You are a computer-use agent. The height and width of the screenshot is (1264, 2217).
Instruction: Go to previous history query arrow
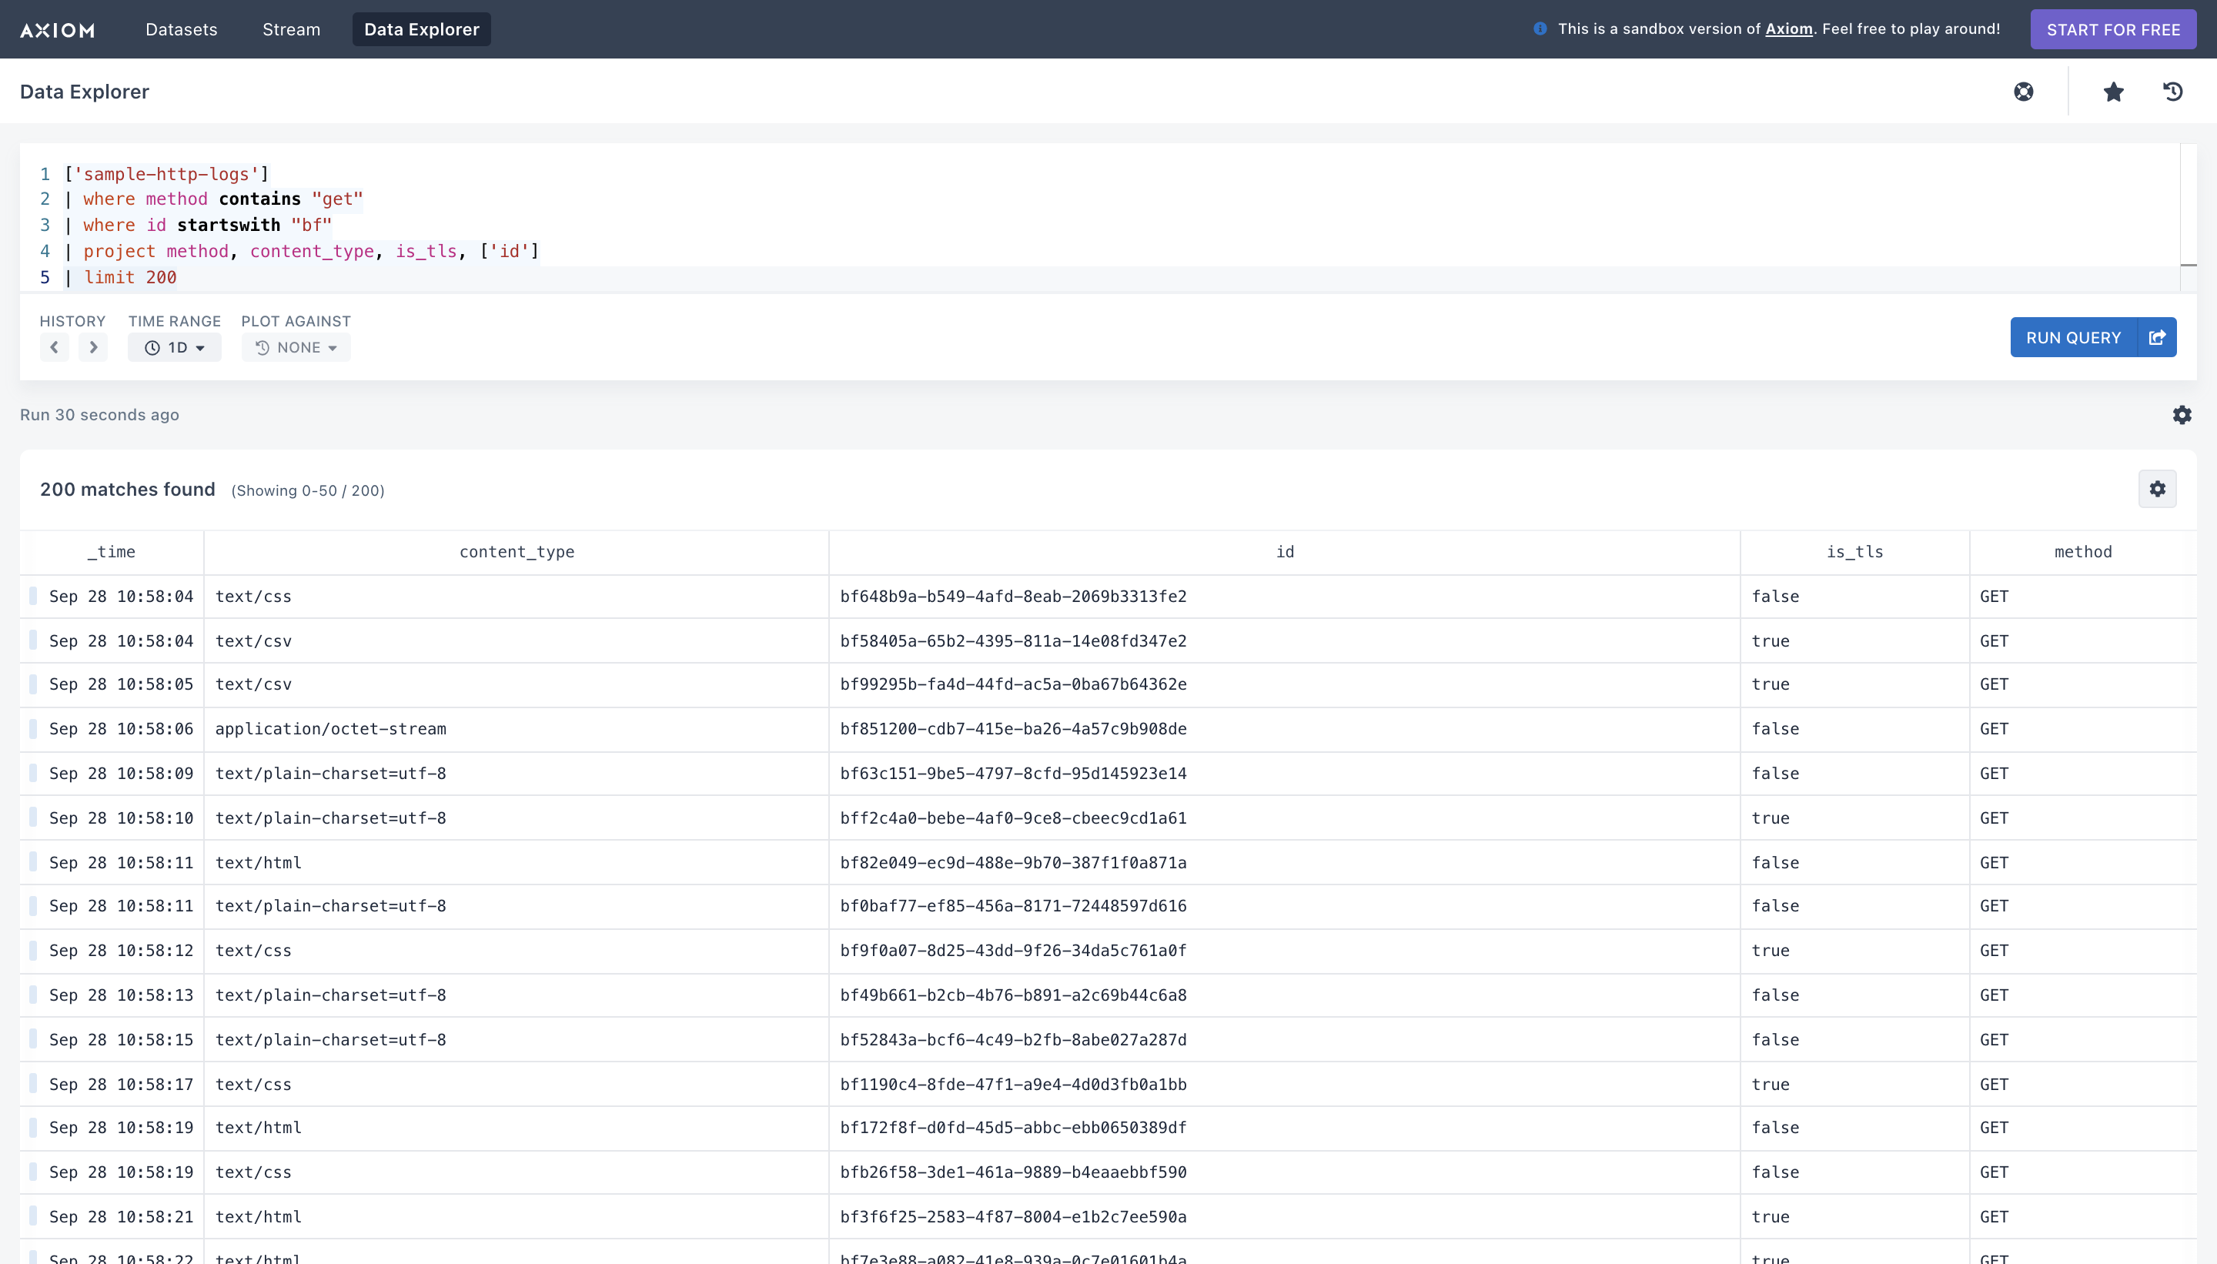[x=54, y=347]
